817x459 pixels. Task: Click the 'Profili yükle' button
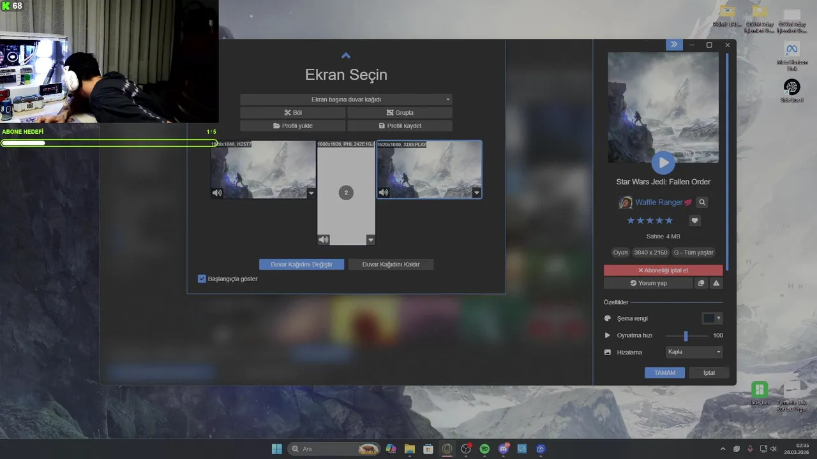tap(293, 126)
